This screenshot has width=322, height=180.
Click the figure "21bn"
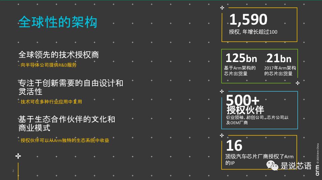click(279, 58)
